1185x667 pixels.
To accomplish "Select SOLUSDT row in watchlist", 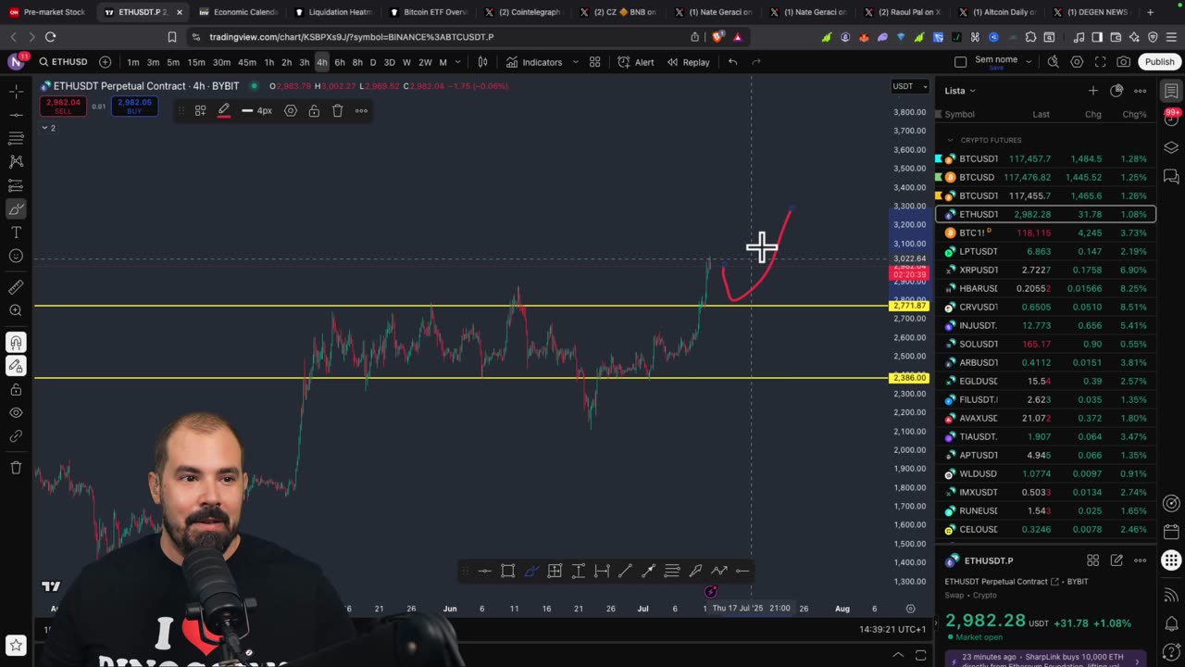I will [x=1045, y=344].
